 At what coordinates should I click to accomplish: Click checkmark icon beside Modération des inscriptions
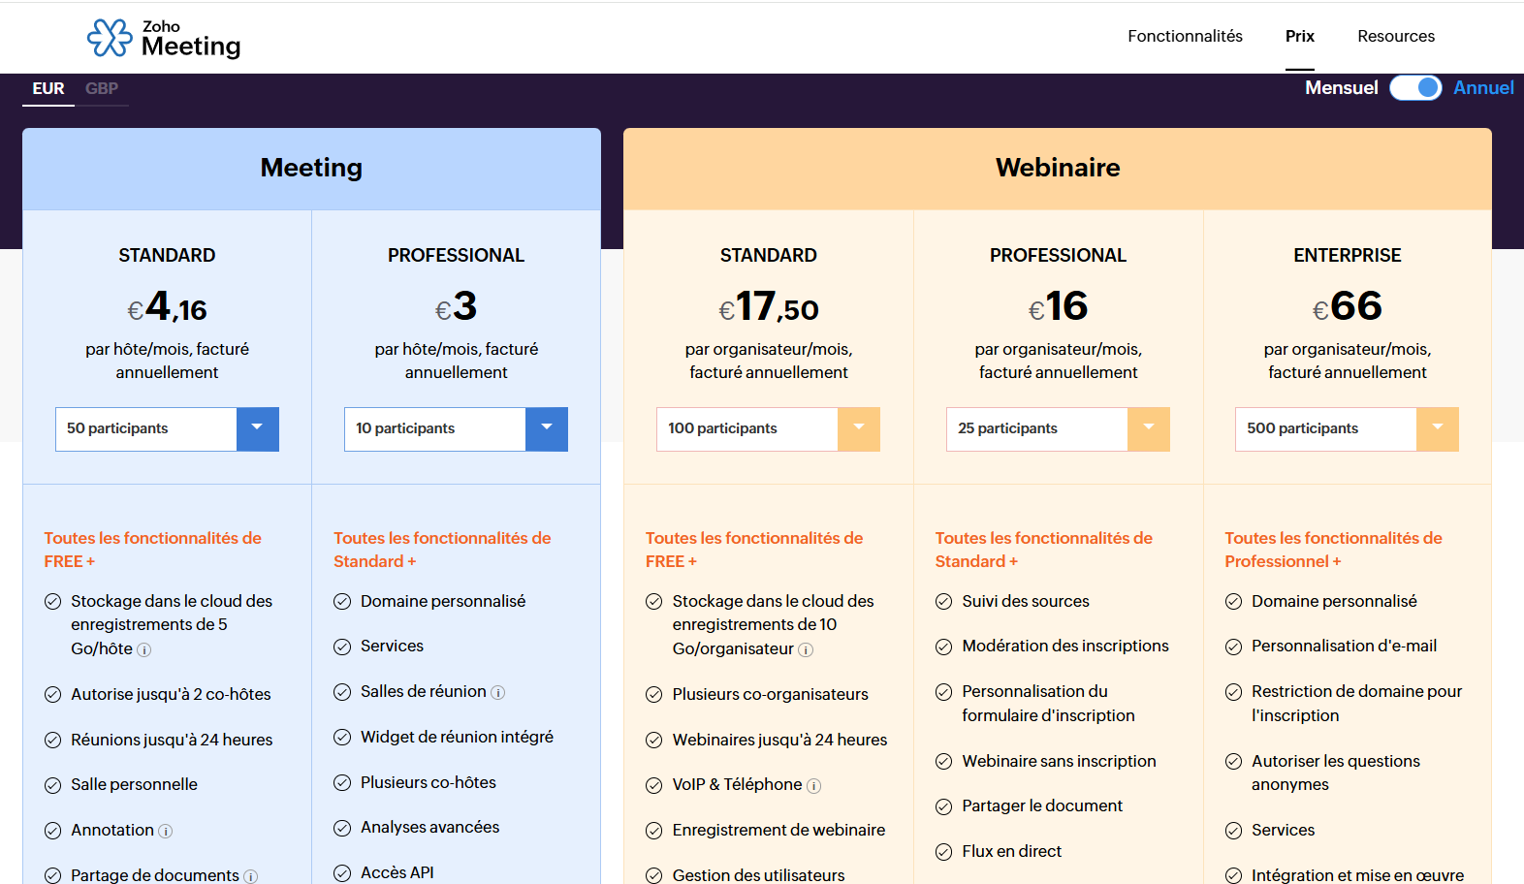(x=943, y=647)
